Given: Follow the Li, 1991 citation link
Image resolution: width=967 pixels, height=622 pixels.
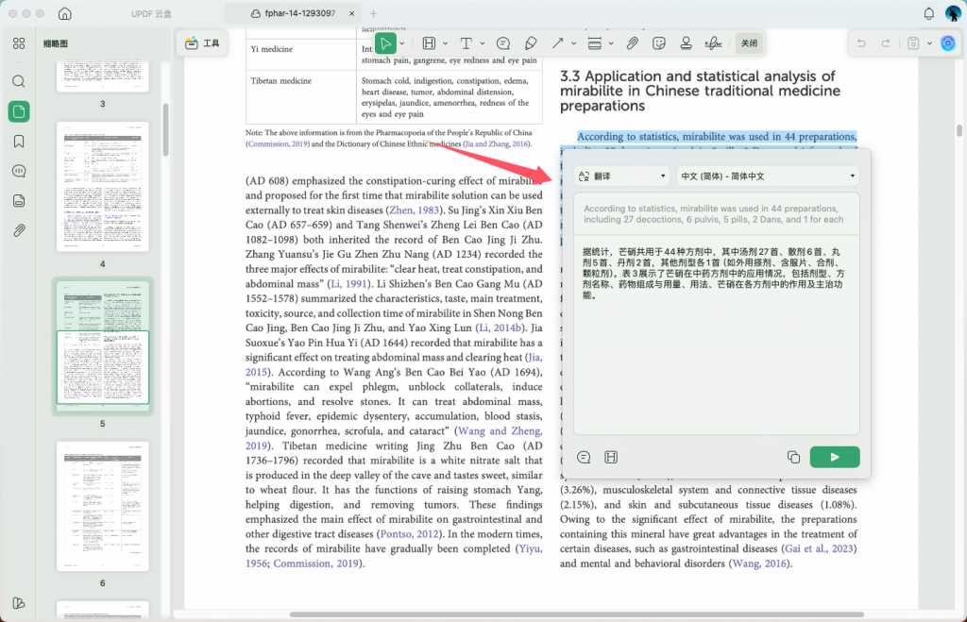Looking at the screenshot, I should tap(349, 283).
